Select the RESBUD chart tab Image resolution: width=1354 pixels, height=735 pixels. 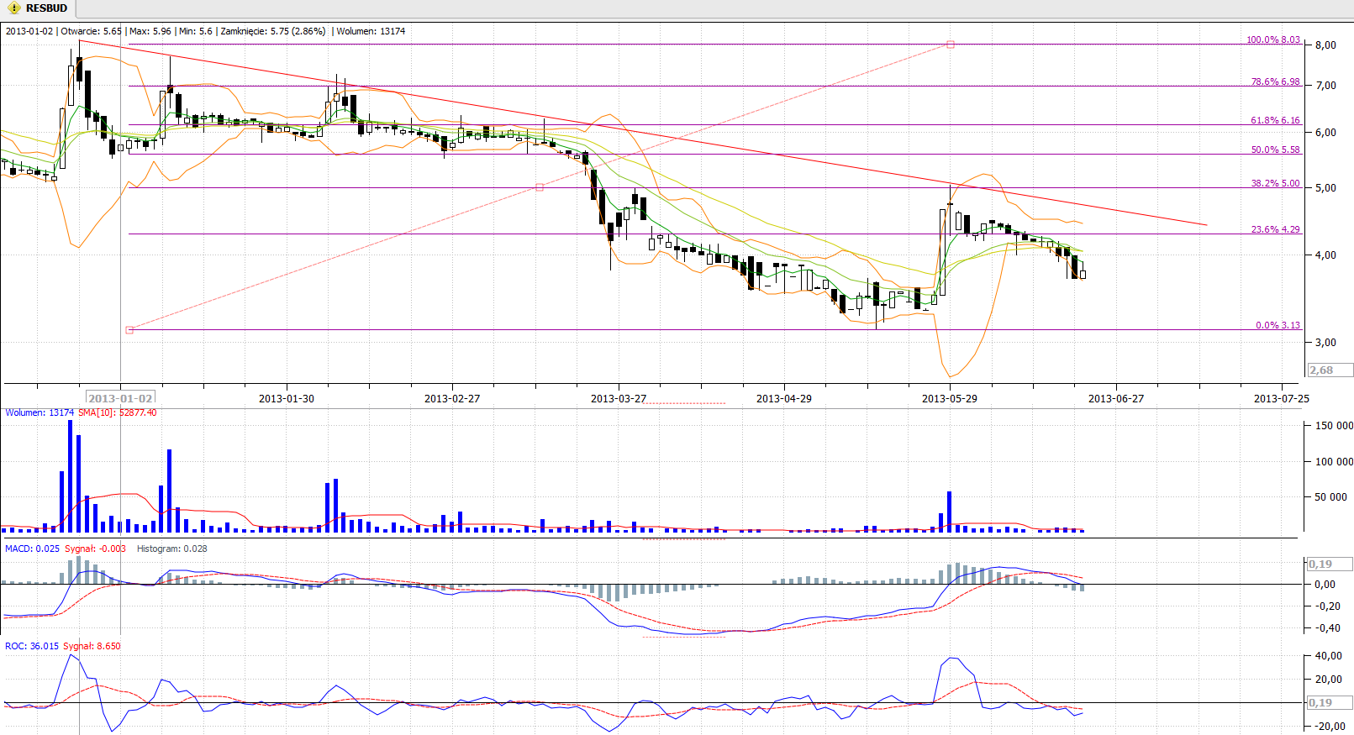(x=38, y=8)
